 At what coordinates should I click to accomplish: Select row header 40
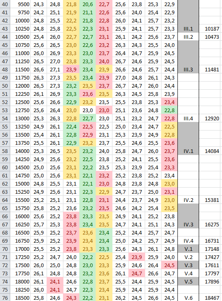pyautogui.click(x=5, y=4)
